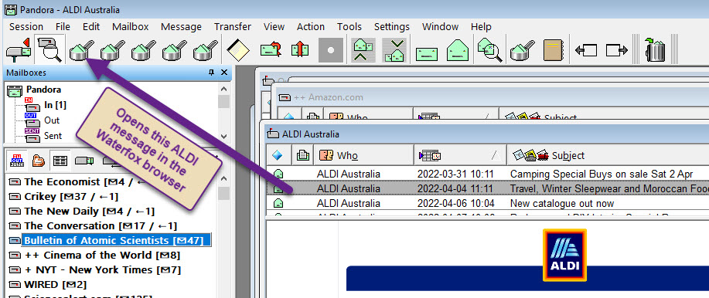Screen dimensions: 709x298
Task: Click the next message down arrow icon
Action: point(394,49)
